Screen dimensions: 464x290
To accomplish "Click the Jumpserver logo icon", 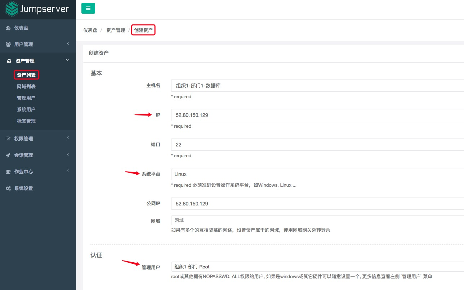I will (x=12, y=9).
